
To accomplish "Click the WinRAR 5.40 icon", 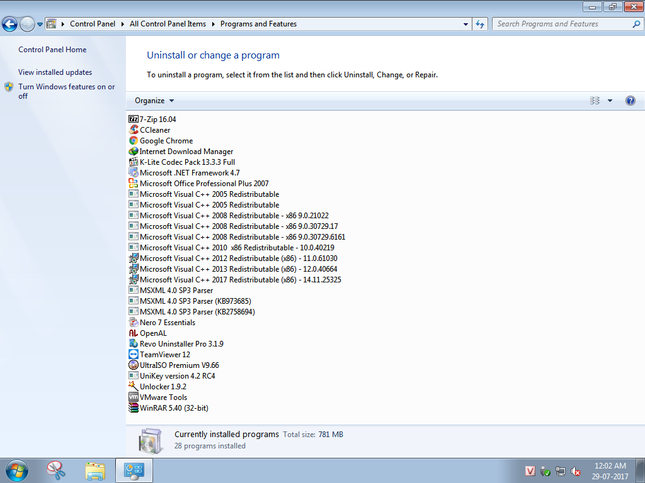I will [x=134, y=408].
